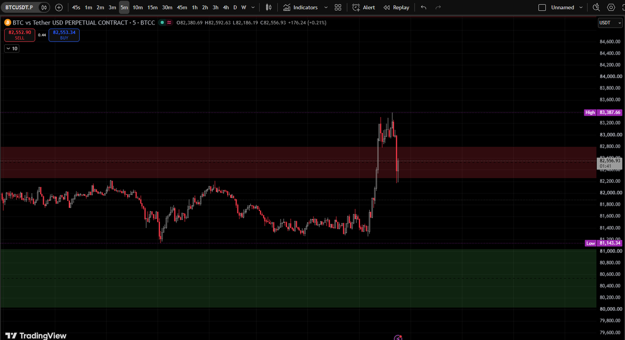The width and height of the screenshot is (625, 340).
Task: Click the pink data-mode wavy indicator
Action: [170, 23]
